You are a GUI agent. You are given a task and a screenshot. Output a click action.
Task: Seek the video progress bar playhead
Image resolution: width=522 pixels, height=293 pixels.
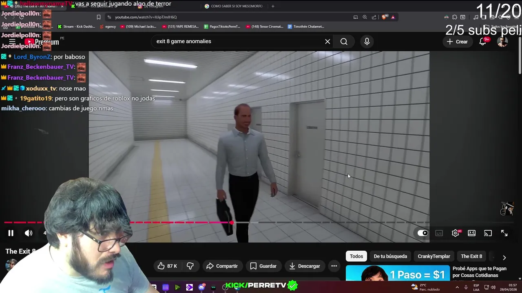click(x=231, y=223)
